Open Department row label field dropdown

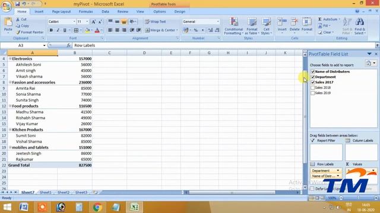(338, 170)
